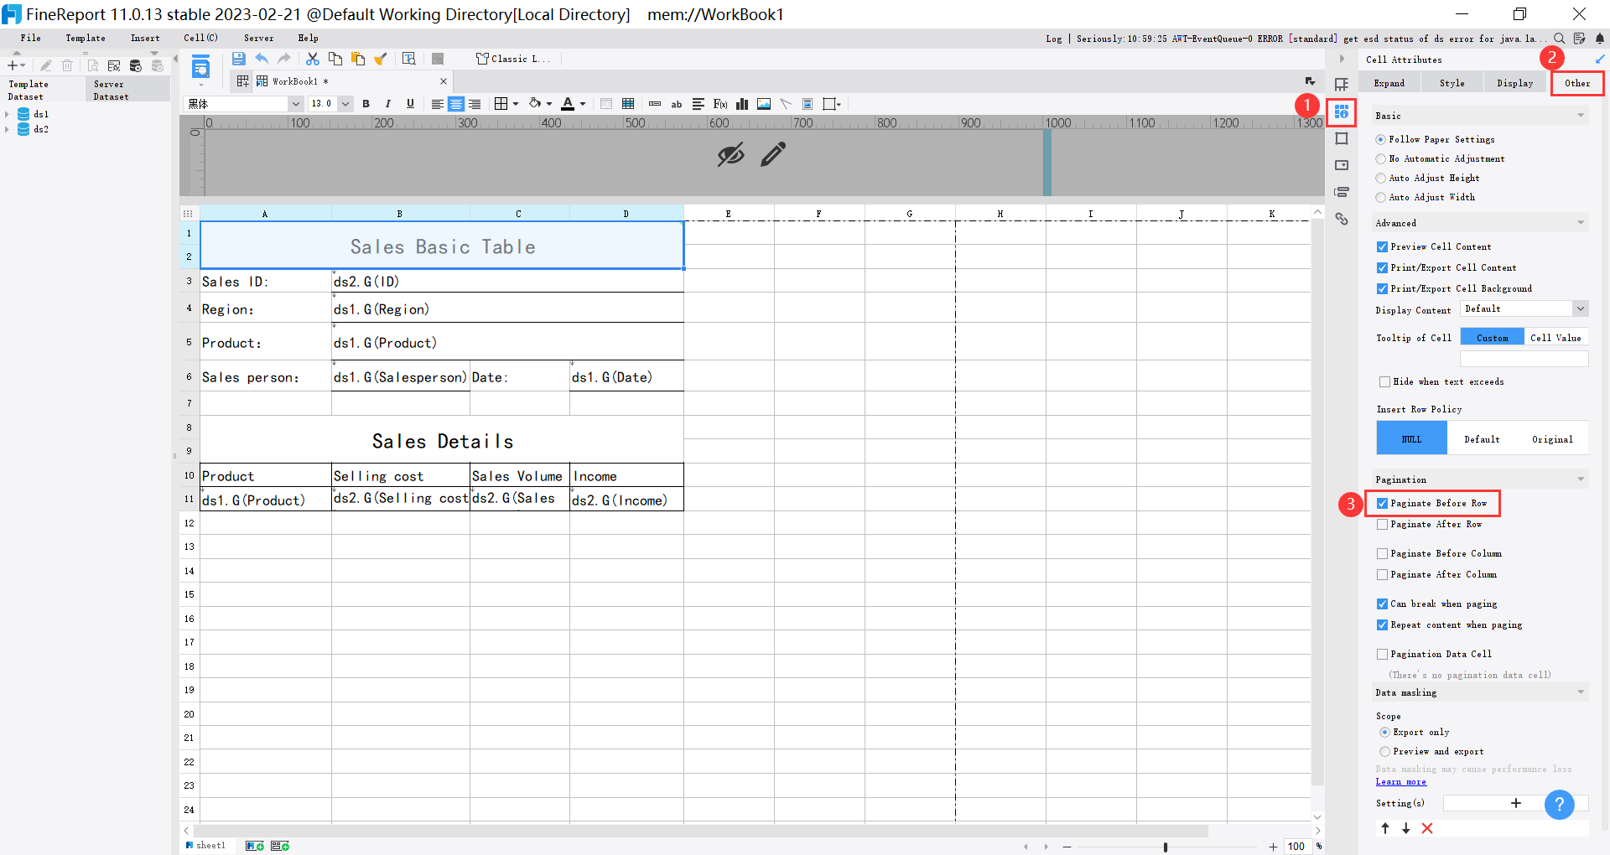Switch to the Style tab
The width and height of the screenshot is (1610, 855).
(1452, 83)
